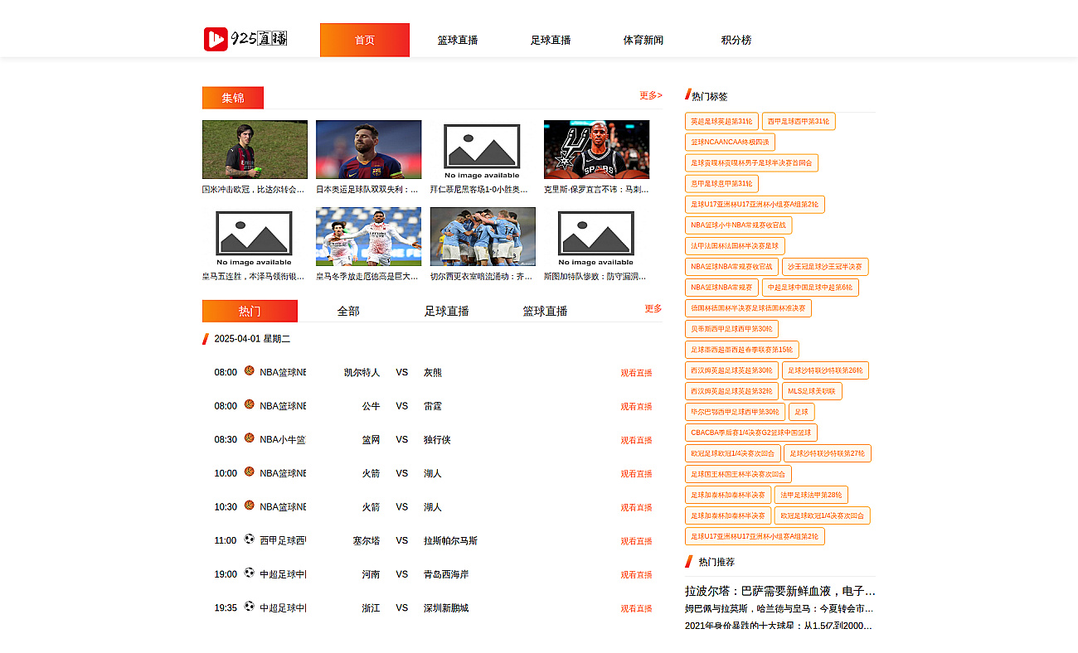
Task: Click 观看直播 for 篮网 vs 独行侠
Action: (x=637, y=440)
